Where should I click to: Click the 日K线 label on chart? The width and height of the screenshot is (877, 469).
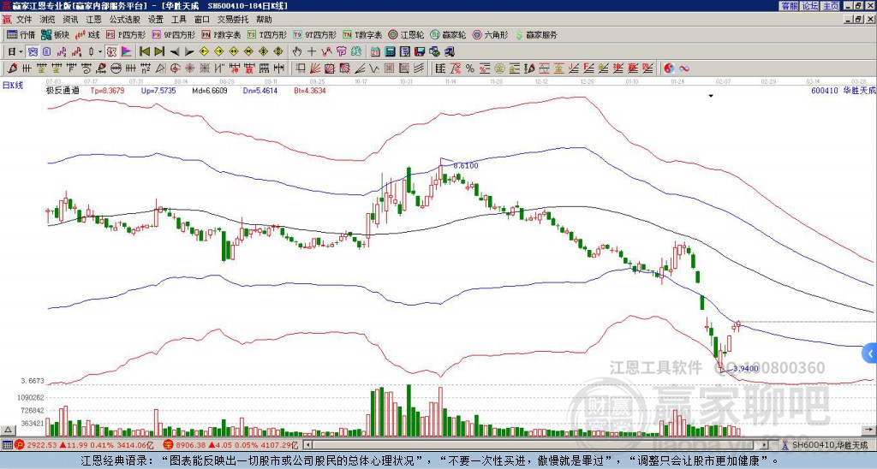[x=13, y=86]
